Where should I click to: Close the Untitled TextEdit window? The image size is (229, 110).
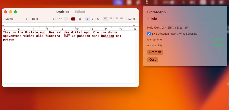click(x=5, y=12)
